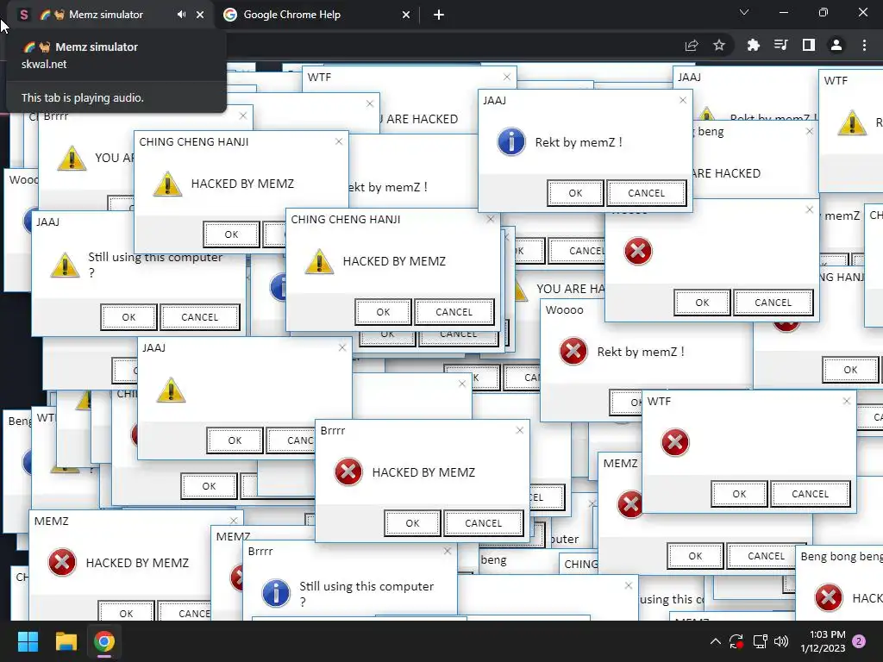
Task: Close the center CHING CHENG HANJI dialog
Action: pos(491,219)
